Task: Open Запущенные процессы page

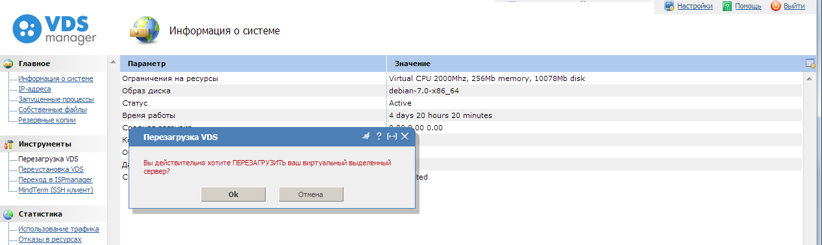Action: (x=56, y=99)
